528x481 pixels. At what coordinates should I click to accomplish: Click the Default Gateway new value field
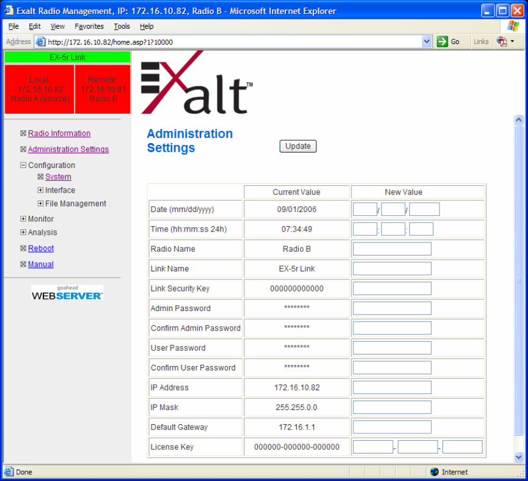tap(392, 427)
